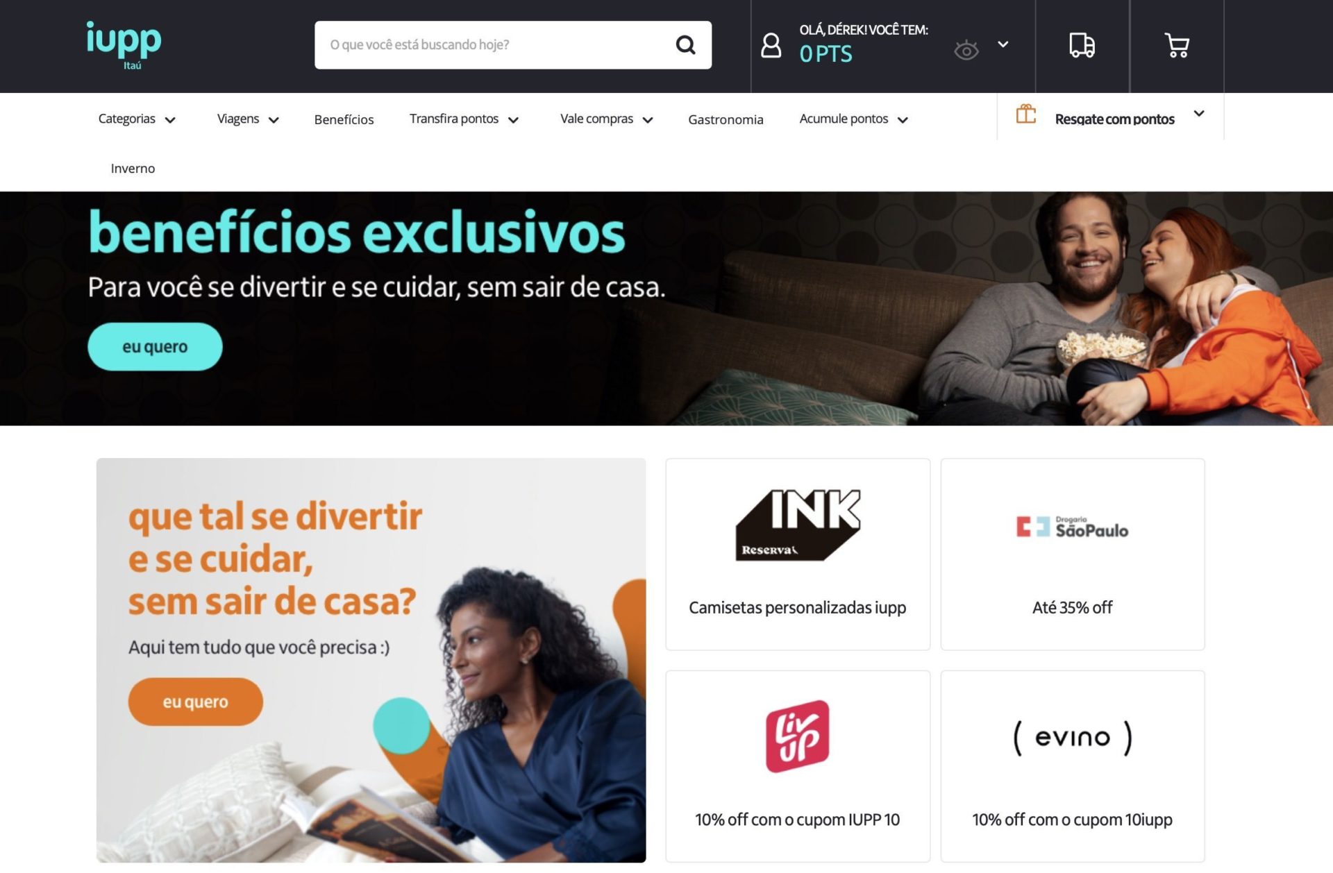Expand the account menu chevron beside points

tap(1003, 44)
